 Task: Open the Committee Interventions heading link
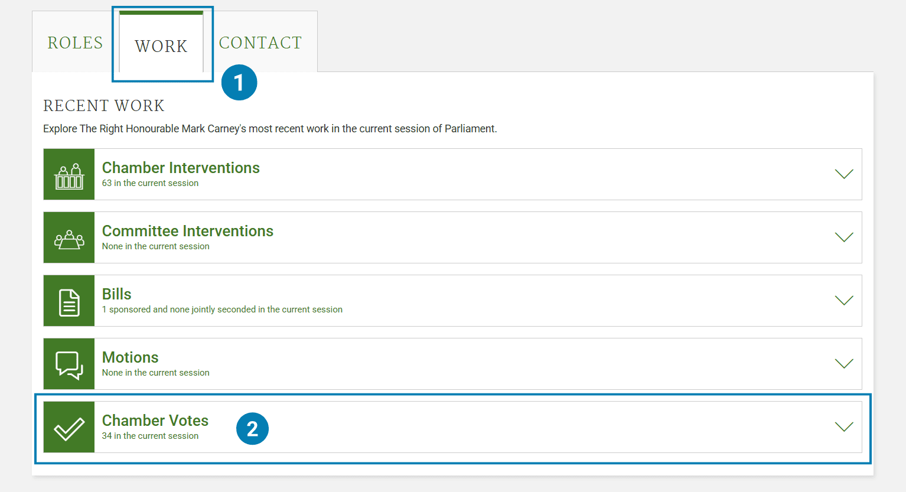point(188,231)
